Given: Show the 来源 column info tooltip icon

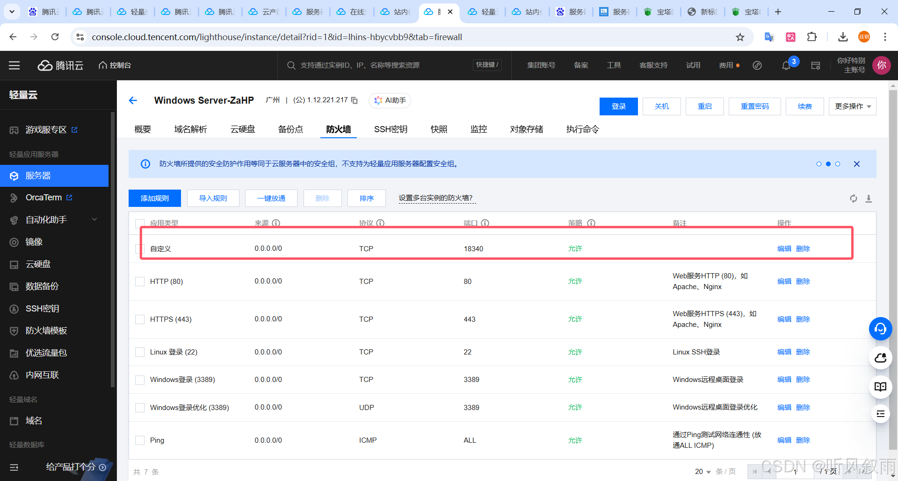Looking at the screenshot, I should click(x=276, y=223).
